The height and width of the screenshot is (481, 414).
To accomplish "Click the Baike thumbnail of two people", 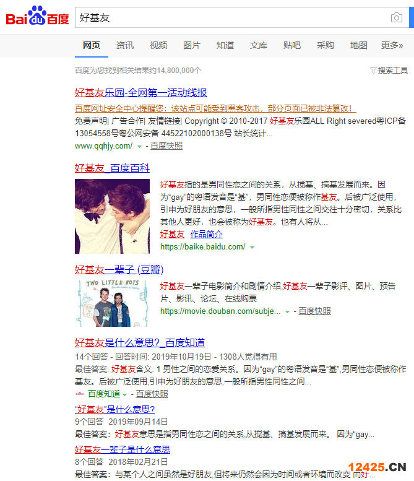I will (112, 216).
